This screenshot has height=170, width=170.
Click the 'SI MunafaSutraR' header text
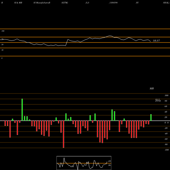coord(42,3)
